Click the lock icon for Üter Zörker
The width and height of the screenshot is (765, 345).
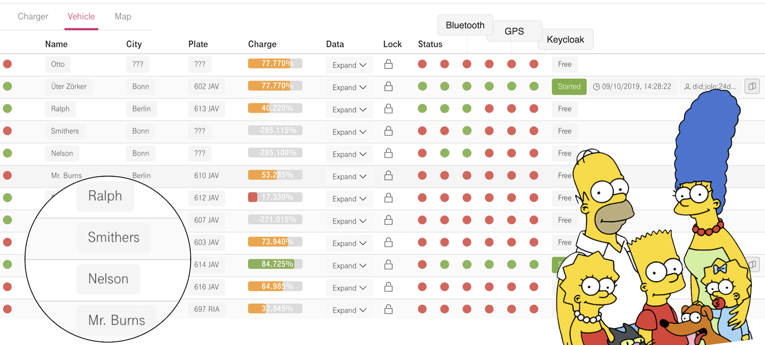(x=388, y=87)
